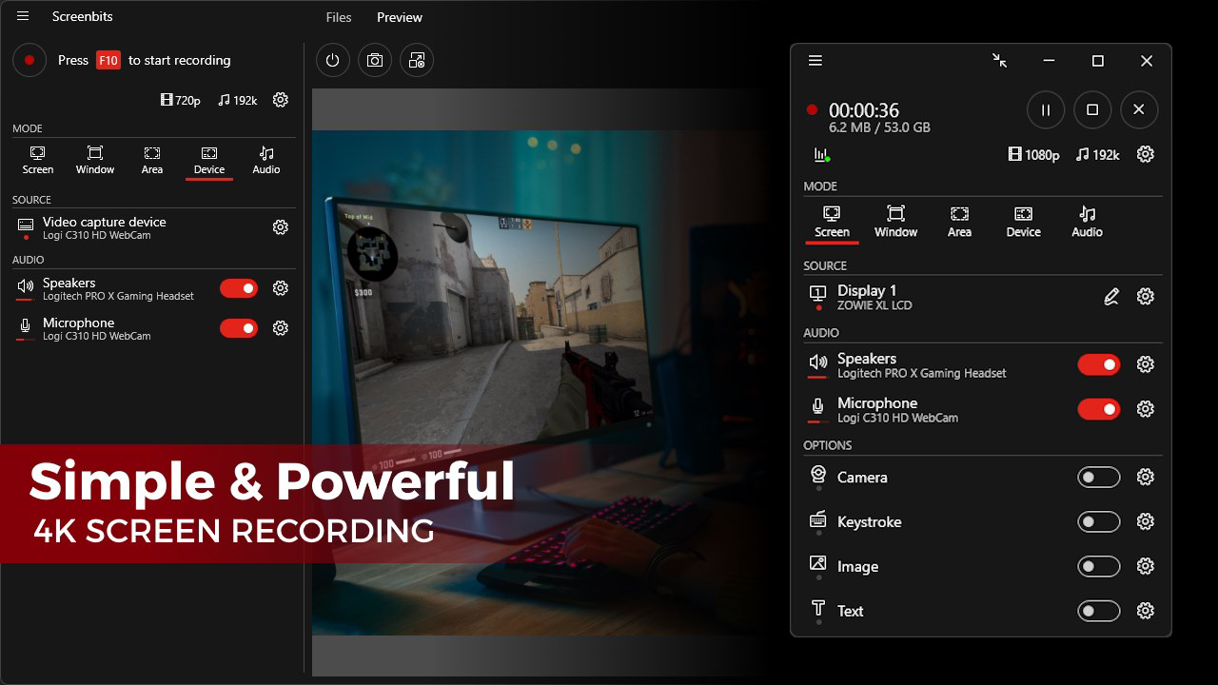Open the 1080p quality settings gear
Image resolution: width=1218 pixels, height=685 pixels.
[x=1145, y=154]
